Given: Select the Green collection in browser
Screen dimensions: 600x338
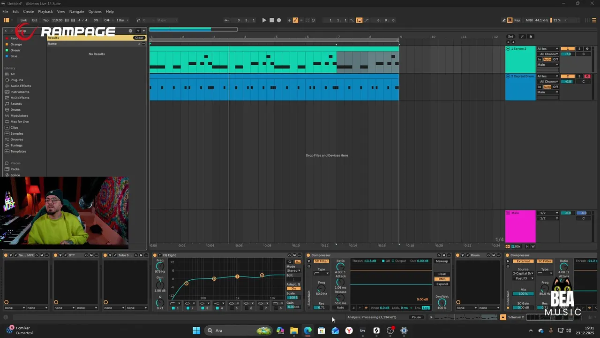Looking at the screenshot, I should [15, 50].
